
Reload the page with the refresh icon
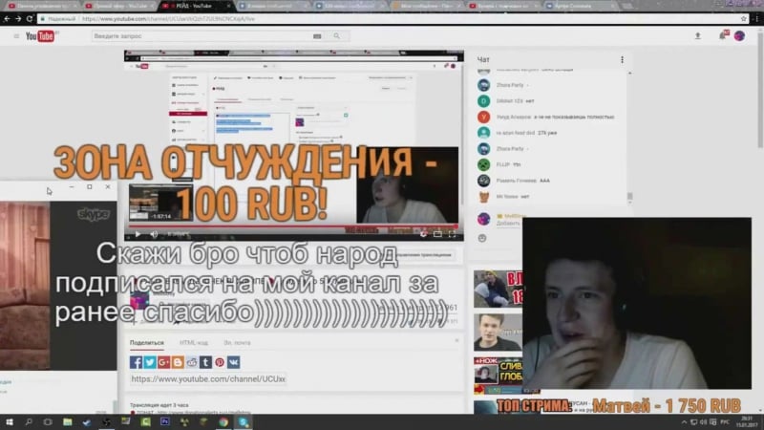(x=30, y=18)
